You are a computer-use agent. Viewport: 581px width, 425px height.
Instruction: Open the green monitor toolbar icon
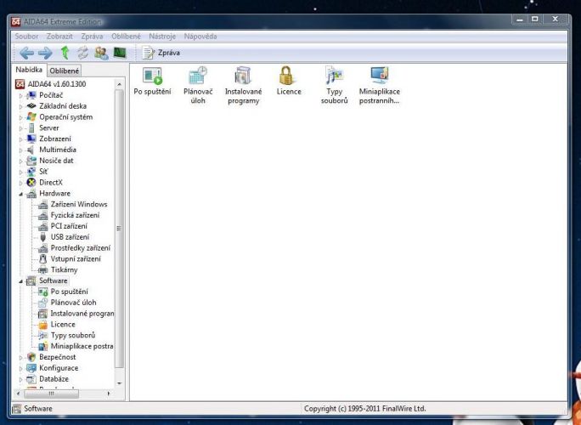(x=120, y=53)
